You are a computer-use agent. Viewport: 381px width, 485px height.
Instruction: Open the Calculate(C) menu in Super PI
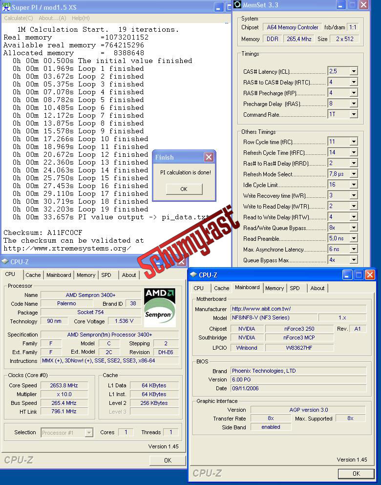click(18, 18)
